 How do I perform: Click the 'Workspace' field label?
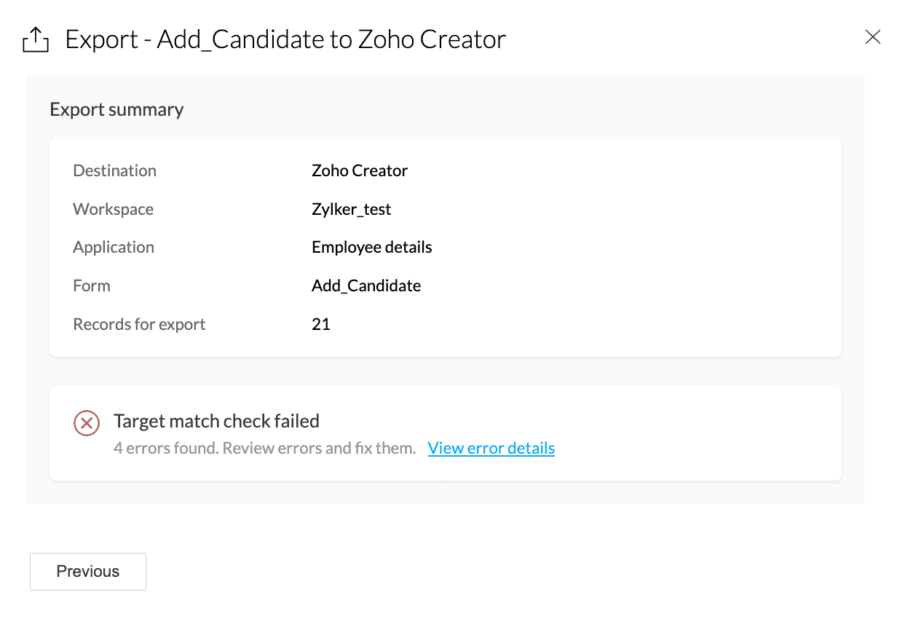113,209
